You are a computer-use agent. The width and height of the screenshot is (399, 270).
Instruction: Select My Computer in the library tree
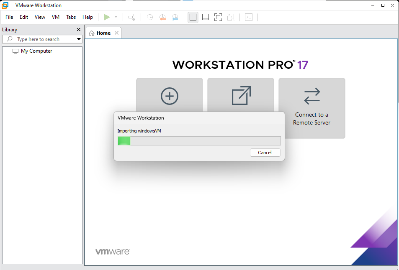click(x=36, y=51)
